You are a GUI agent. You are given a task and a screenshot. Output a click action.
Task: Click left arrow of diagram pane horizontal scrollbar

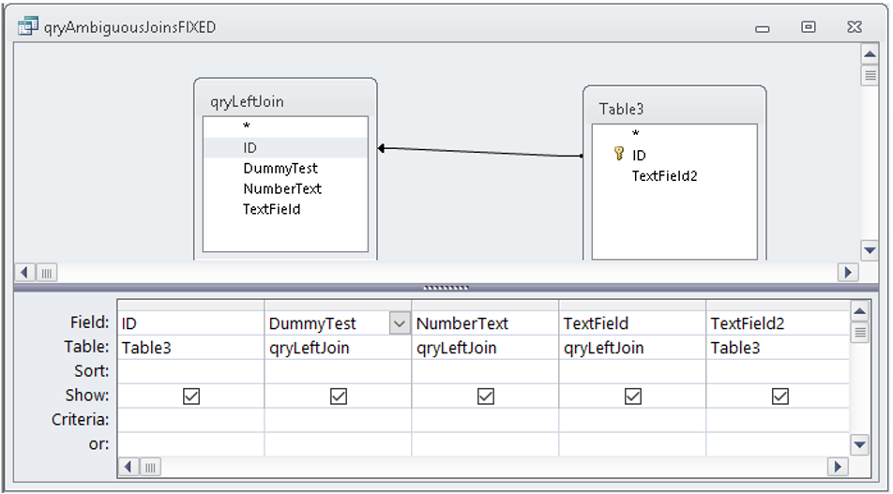pyautogui.click(x=24, y=273)
